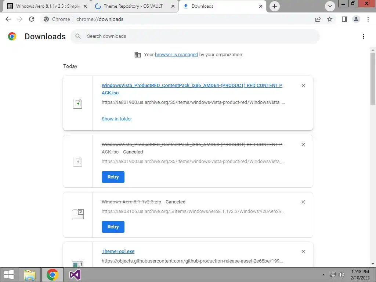Share this page using the share icon
The width and height of the screenshot is (376, 282).
pos(318,19)
